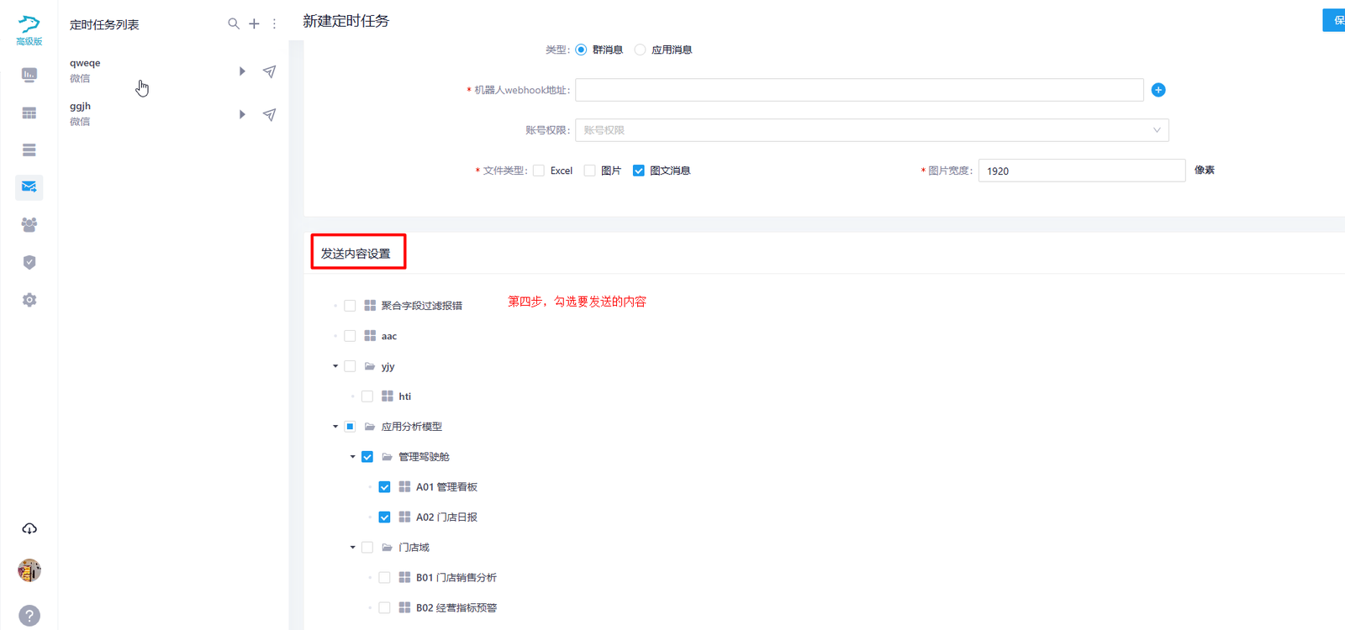Uncheck the A02 门店日报 checkbox
1345x630 pixels.
click(x=384, y=517)
